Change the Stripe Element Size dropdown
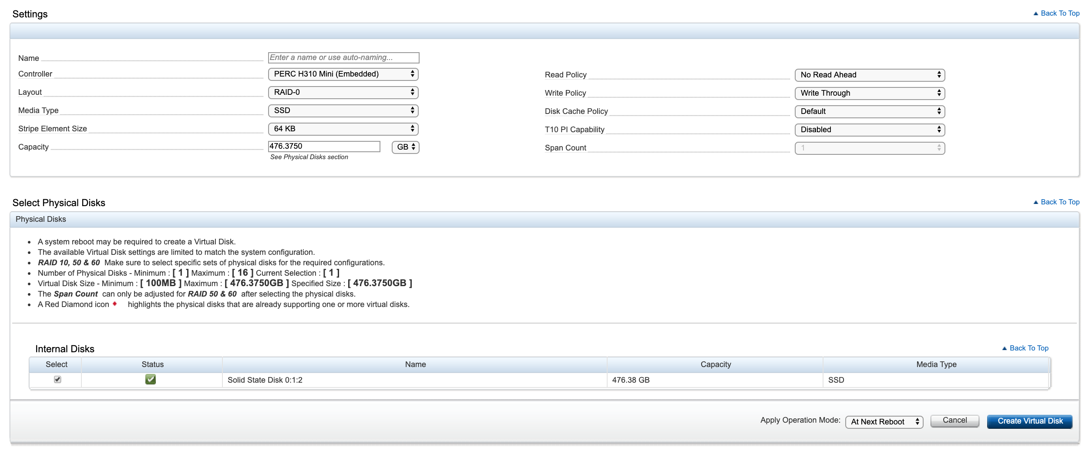Screen dimensions: 1089x454 (343, 129)
